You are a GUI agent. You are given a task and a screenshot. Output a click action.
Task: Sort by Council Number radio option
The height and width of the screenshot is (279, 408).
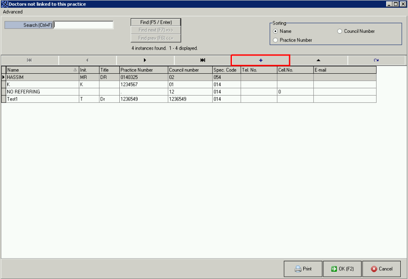[x=340, y=31]
